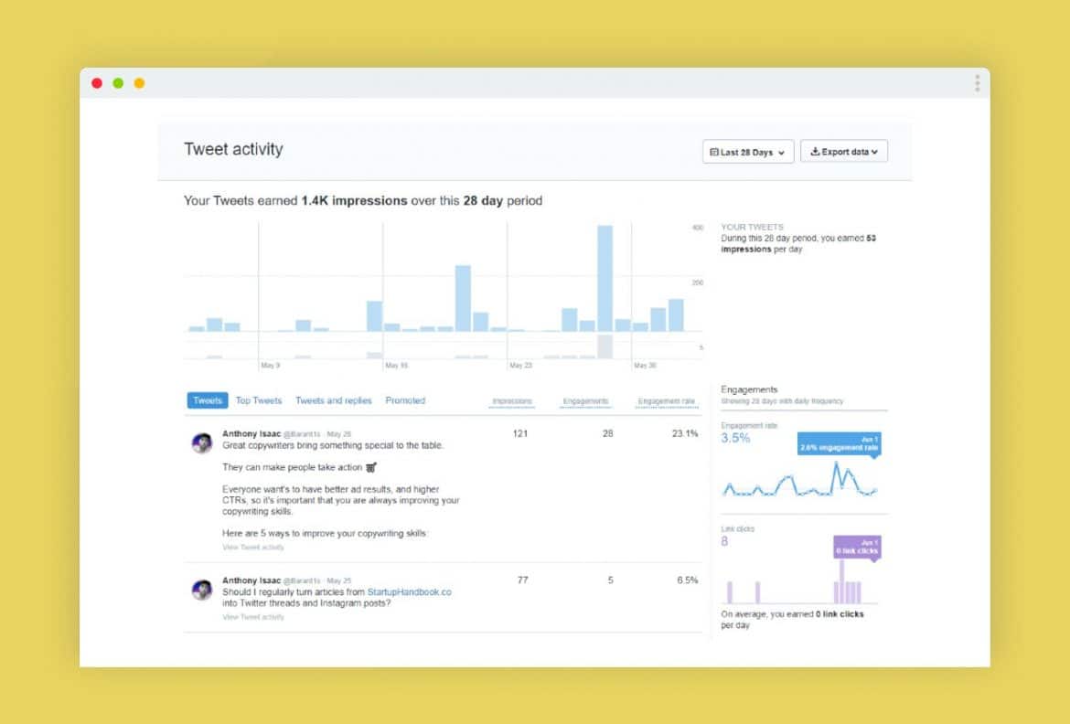Click the chevron next to Export data
Image resolution: width=1070 pixels, height=724 pixels.
pos(873,152)
